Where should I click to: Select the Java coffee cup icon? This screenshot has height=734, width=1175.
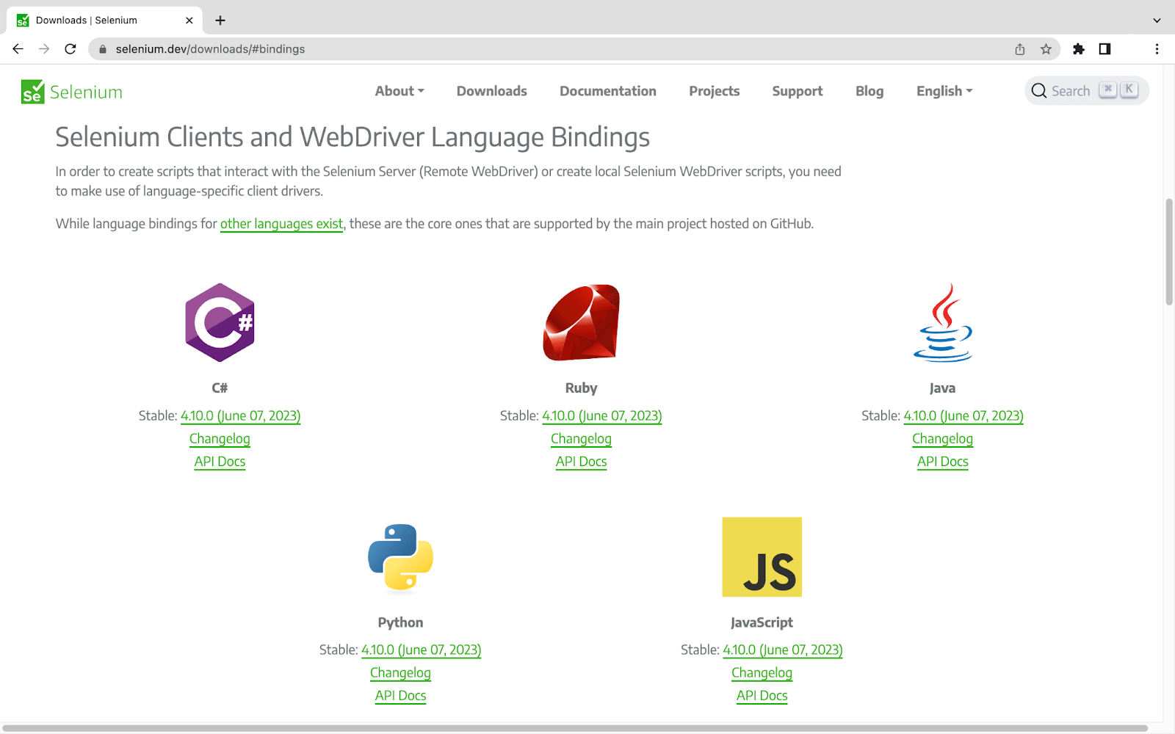942,323
